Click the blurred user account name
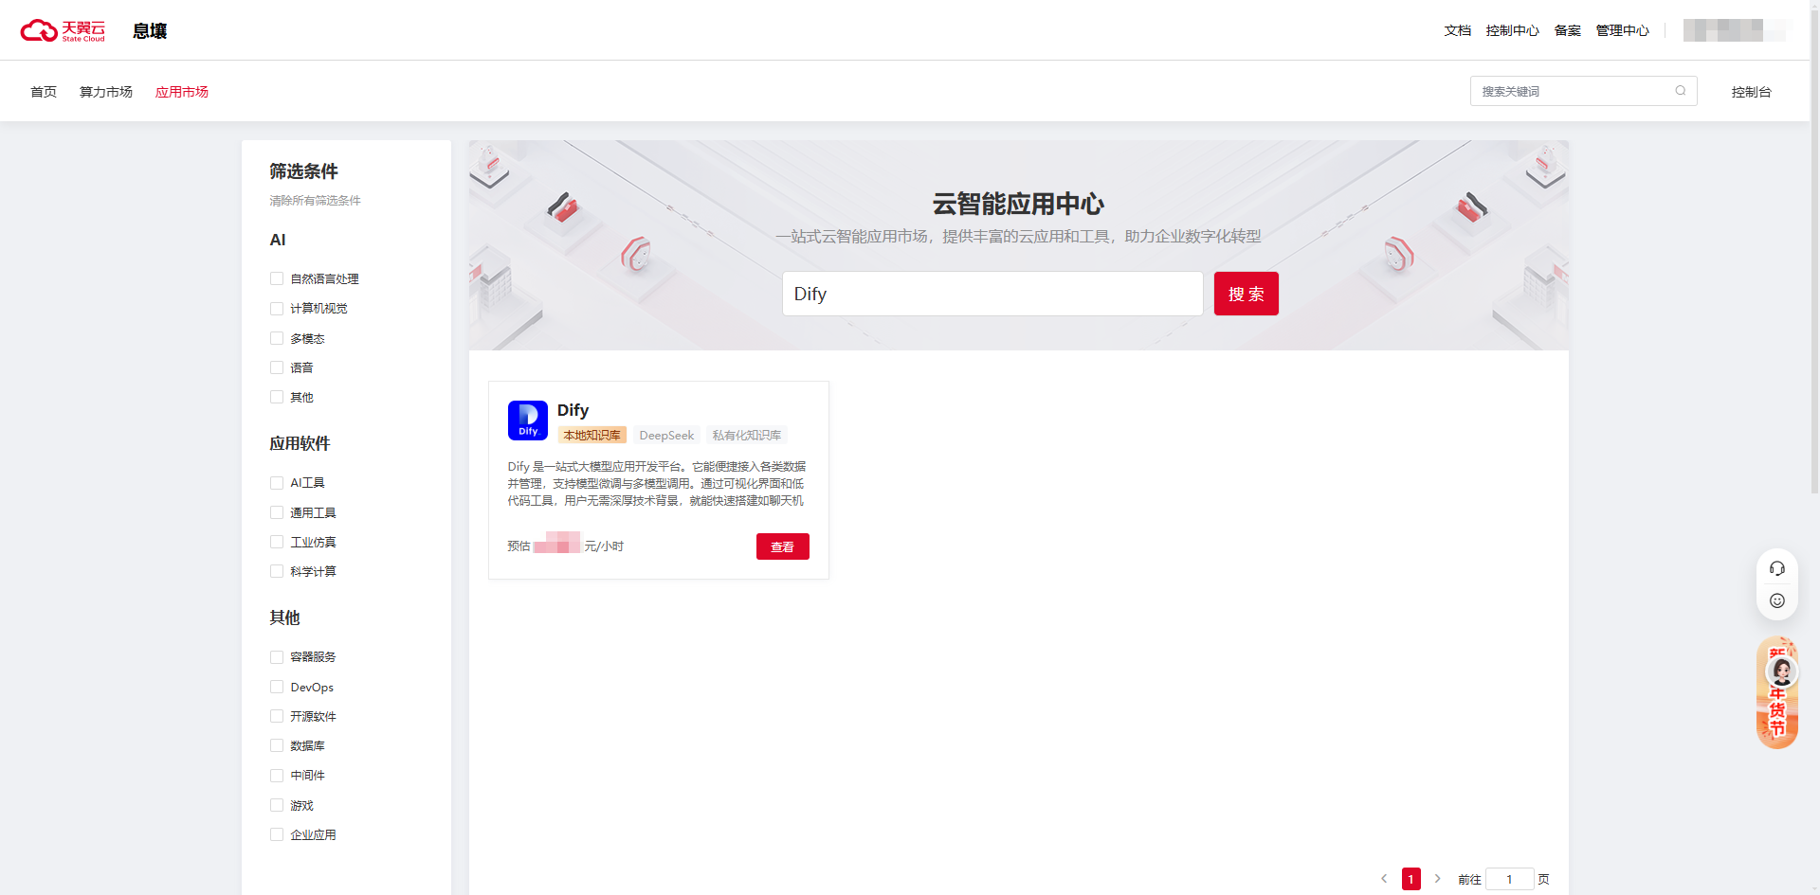 [x=1735, y=30]
